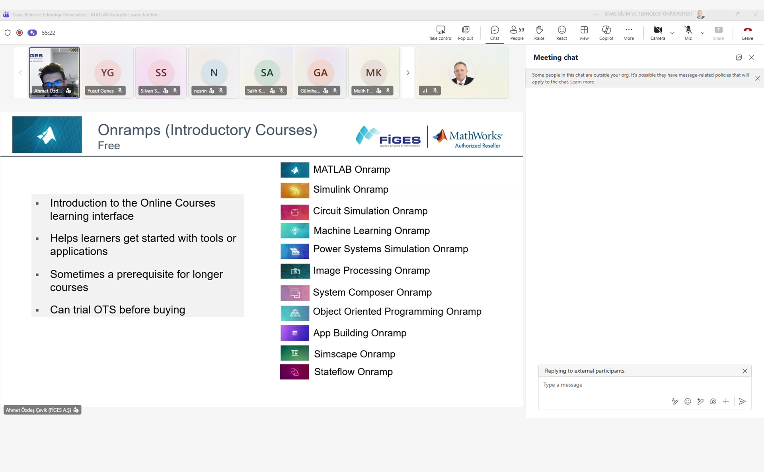Dismiss the external participants reply banner
Image resolution: width=764 pixels, height=472 pixels.
(745, 371)
